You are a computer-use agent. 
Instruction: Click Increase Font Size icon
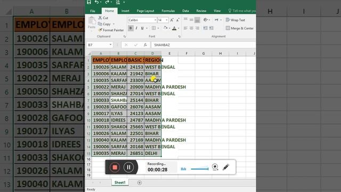pyautogui.click(x=172, y=20)
